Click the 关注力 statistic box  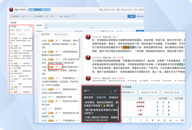pyautogui.click(x=172, y=93)
